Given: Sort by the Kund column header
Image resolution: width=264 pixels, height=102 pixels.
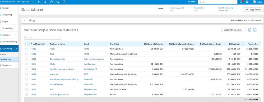Looking at the screenshot, I should coord(95,44).
